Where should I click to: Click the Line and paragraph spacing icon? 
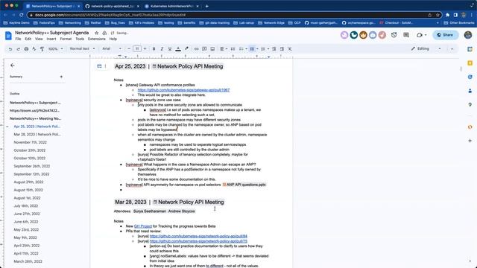pyautogui.click(x=233, y=49)
